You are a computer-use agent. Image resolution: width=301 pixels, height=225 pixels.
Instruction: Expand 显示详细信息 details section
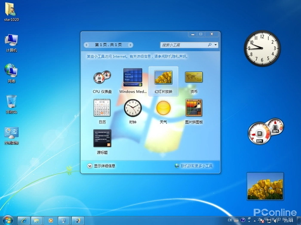point(90,166)
